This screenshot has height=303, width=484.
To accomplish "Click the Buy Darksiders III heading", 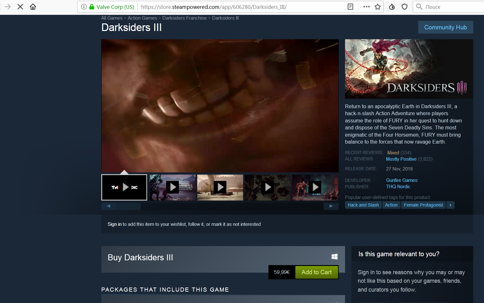I will pos(140,257).
